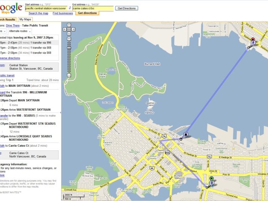
Task: Expand the Alternate routes dropdown
Action: pyautogui.click(x=20, y=31)
